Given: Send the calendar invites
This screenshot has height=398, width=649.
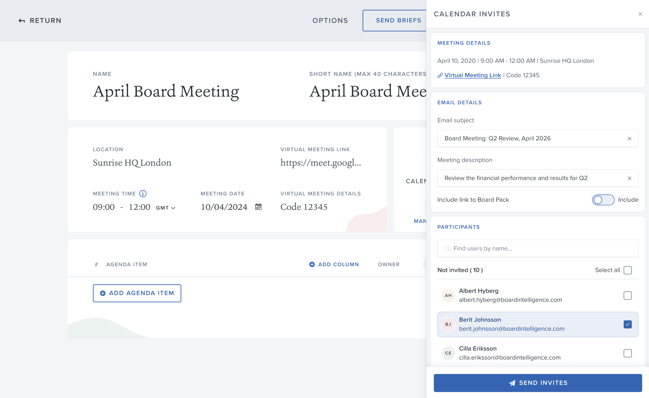Looking at the screenshot, I should click(538, 383).
